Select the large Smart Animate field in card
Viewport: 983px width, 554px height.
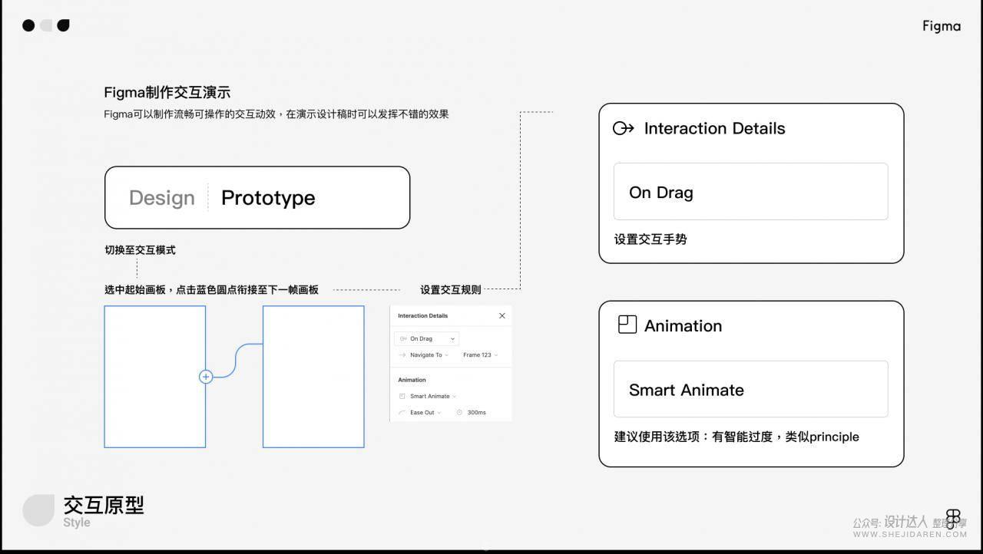[750, 389]
